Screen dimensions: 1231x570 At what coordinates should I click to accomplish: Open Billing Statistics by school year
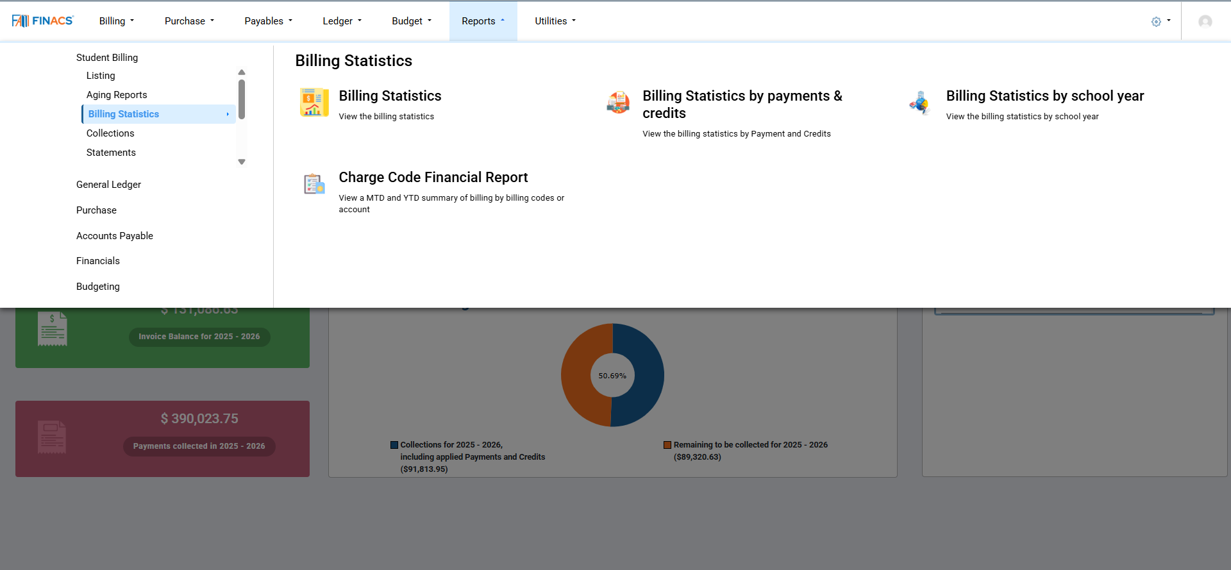(x=1044, y=96)
